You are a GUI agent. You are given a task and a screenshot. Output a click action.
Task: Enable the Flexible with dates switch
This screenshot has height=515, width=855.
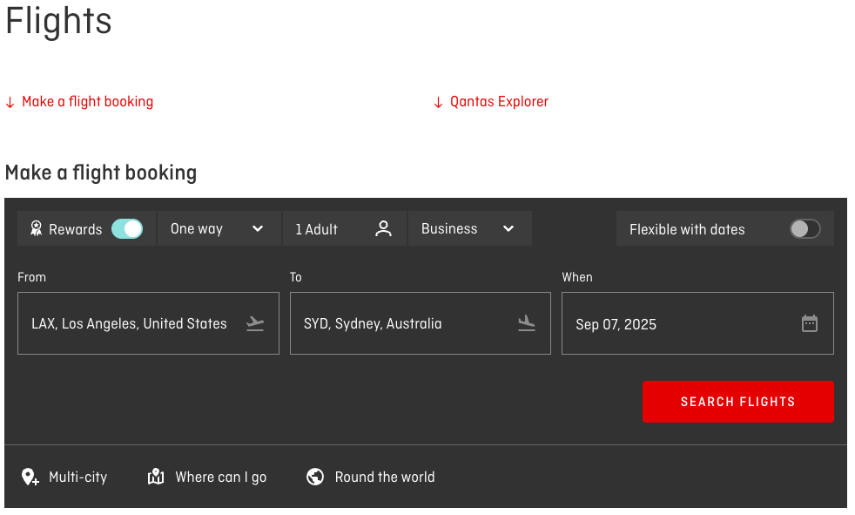[805, 229]
